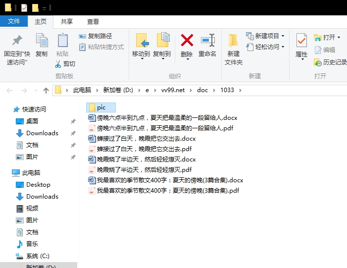Create a New folder (新建文件夹)

coord(234,49)
